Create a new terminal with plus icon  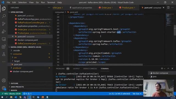coord(162,68)
